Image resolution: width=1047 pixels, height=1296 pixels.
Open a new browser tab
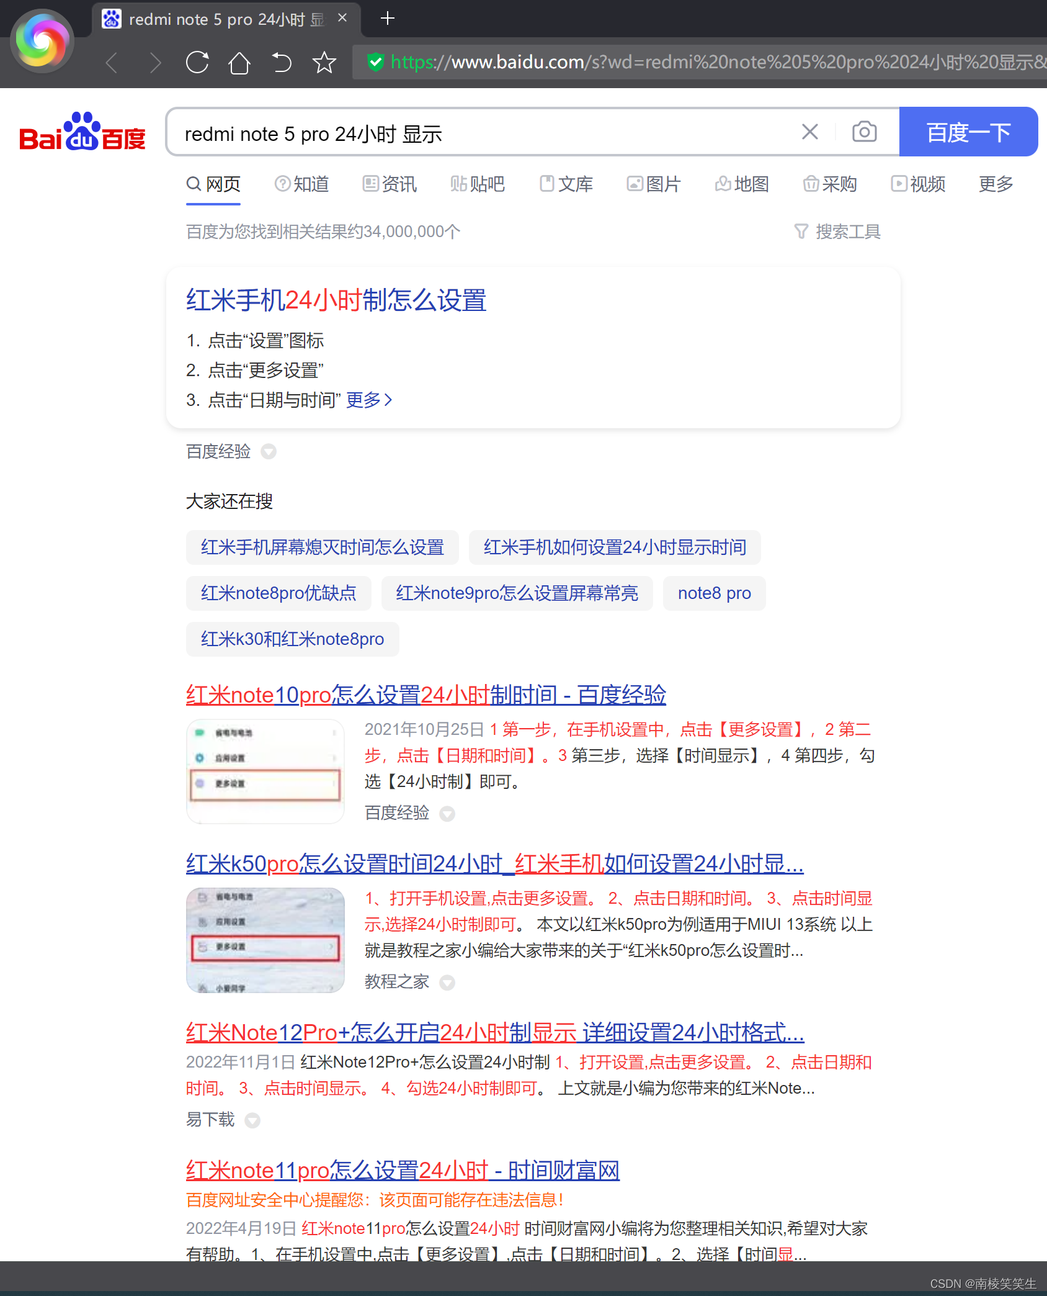(x=388, y=19)
